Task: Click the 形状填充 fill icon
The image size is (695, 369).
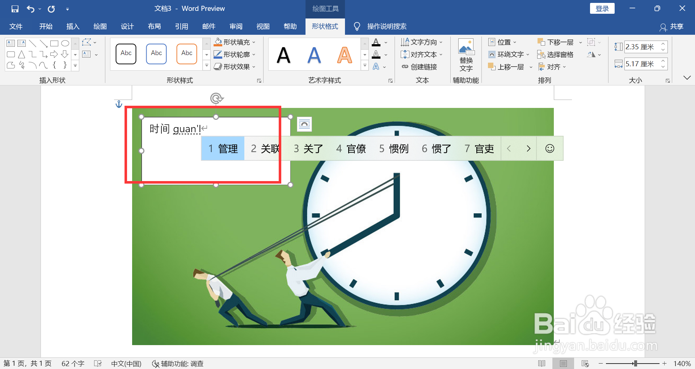Action: coord(218,42)
